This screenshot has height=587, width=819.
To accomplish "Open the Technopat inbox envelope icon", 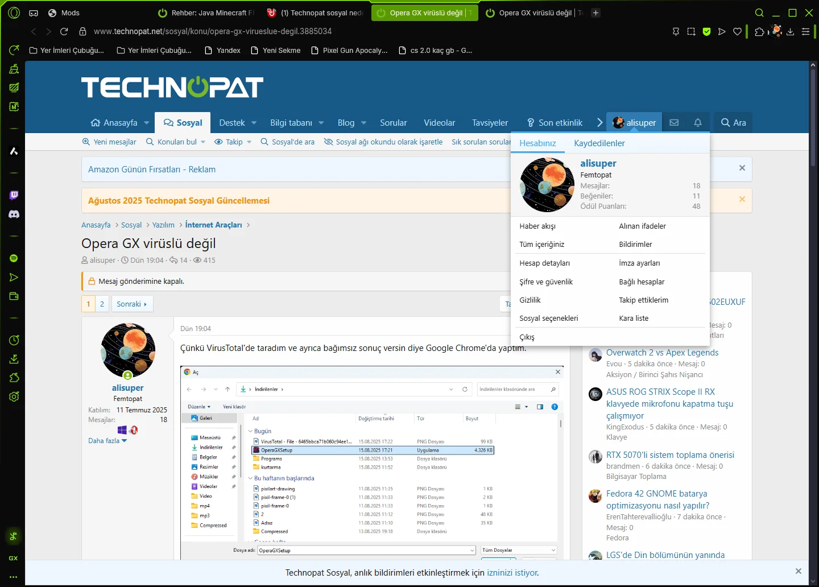I will pyautogui.click(x=674, y=122).
